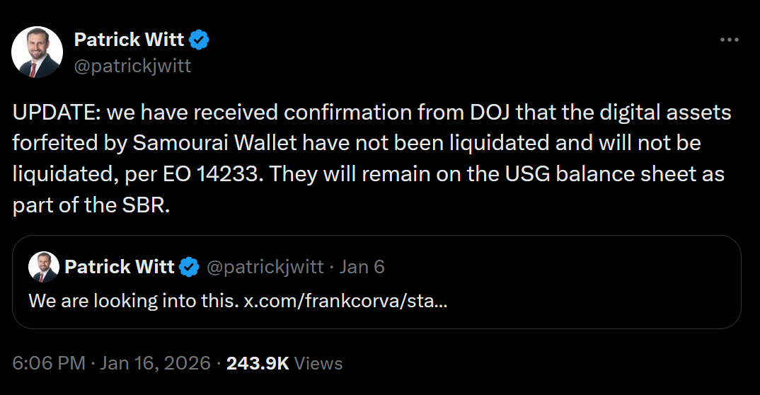Click the @patrickjwitt handle in quoted tweet
The image size is (760, 395).
265,267
